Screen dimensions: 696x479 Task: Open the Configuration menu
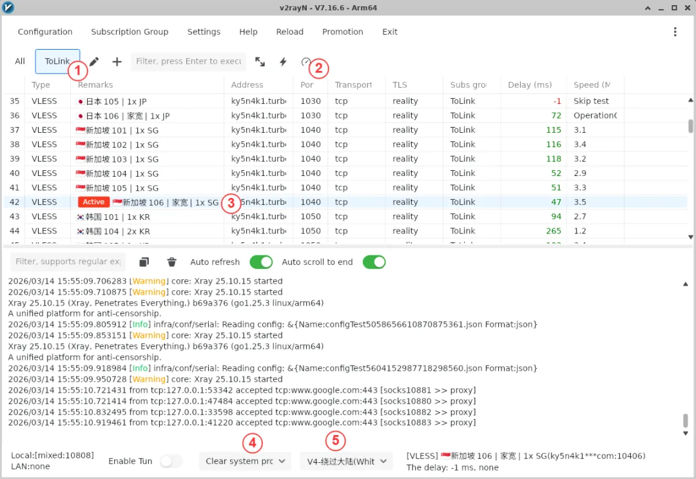point(45,32)
